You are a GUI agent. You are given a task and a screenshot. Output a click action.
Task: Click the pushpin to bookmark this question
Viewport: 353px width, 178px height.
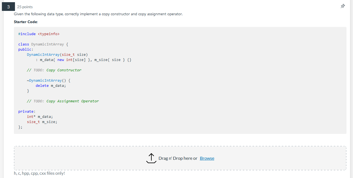[x=343, y=6]
